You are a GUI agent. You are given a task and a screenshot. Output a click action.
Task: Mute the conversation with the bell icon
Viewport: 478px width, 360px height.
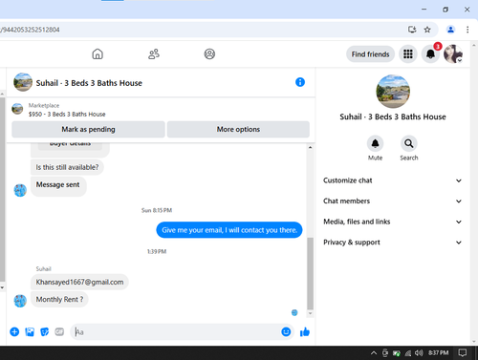[375, 144]
